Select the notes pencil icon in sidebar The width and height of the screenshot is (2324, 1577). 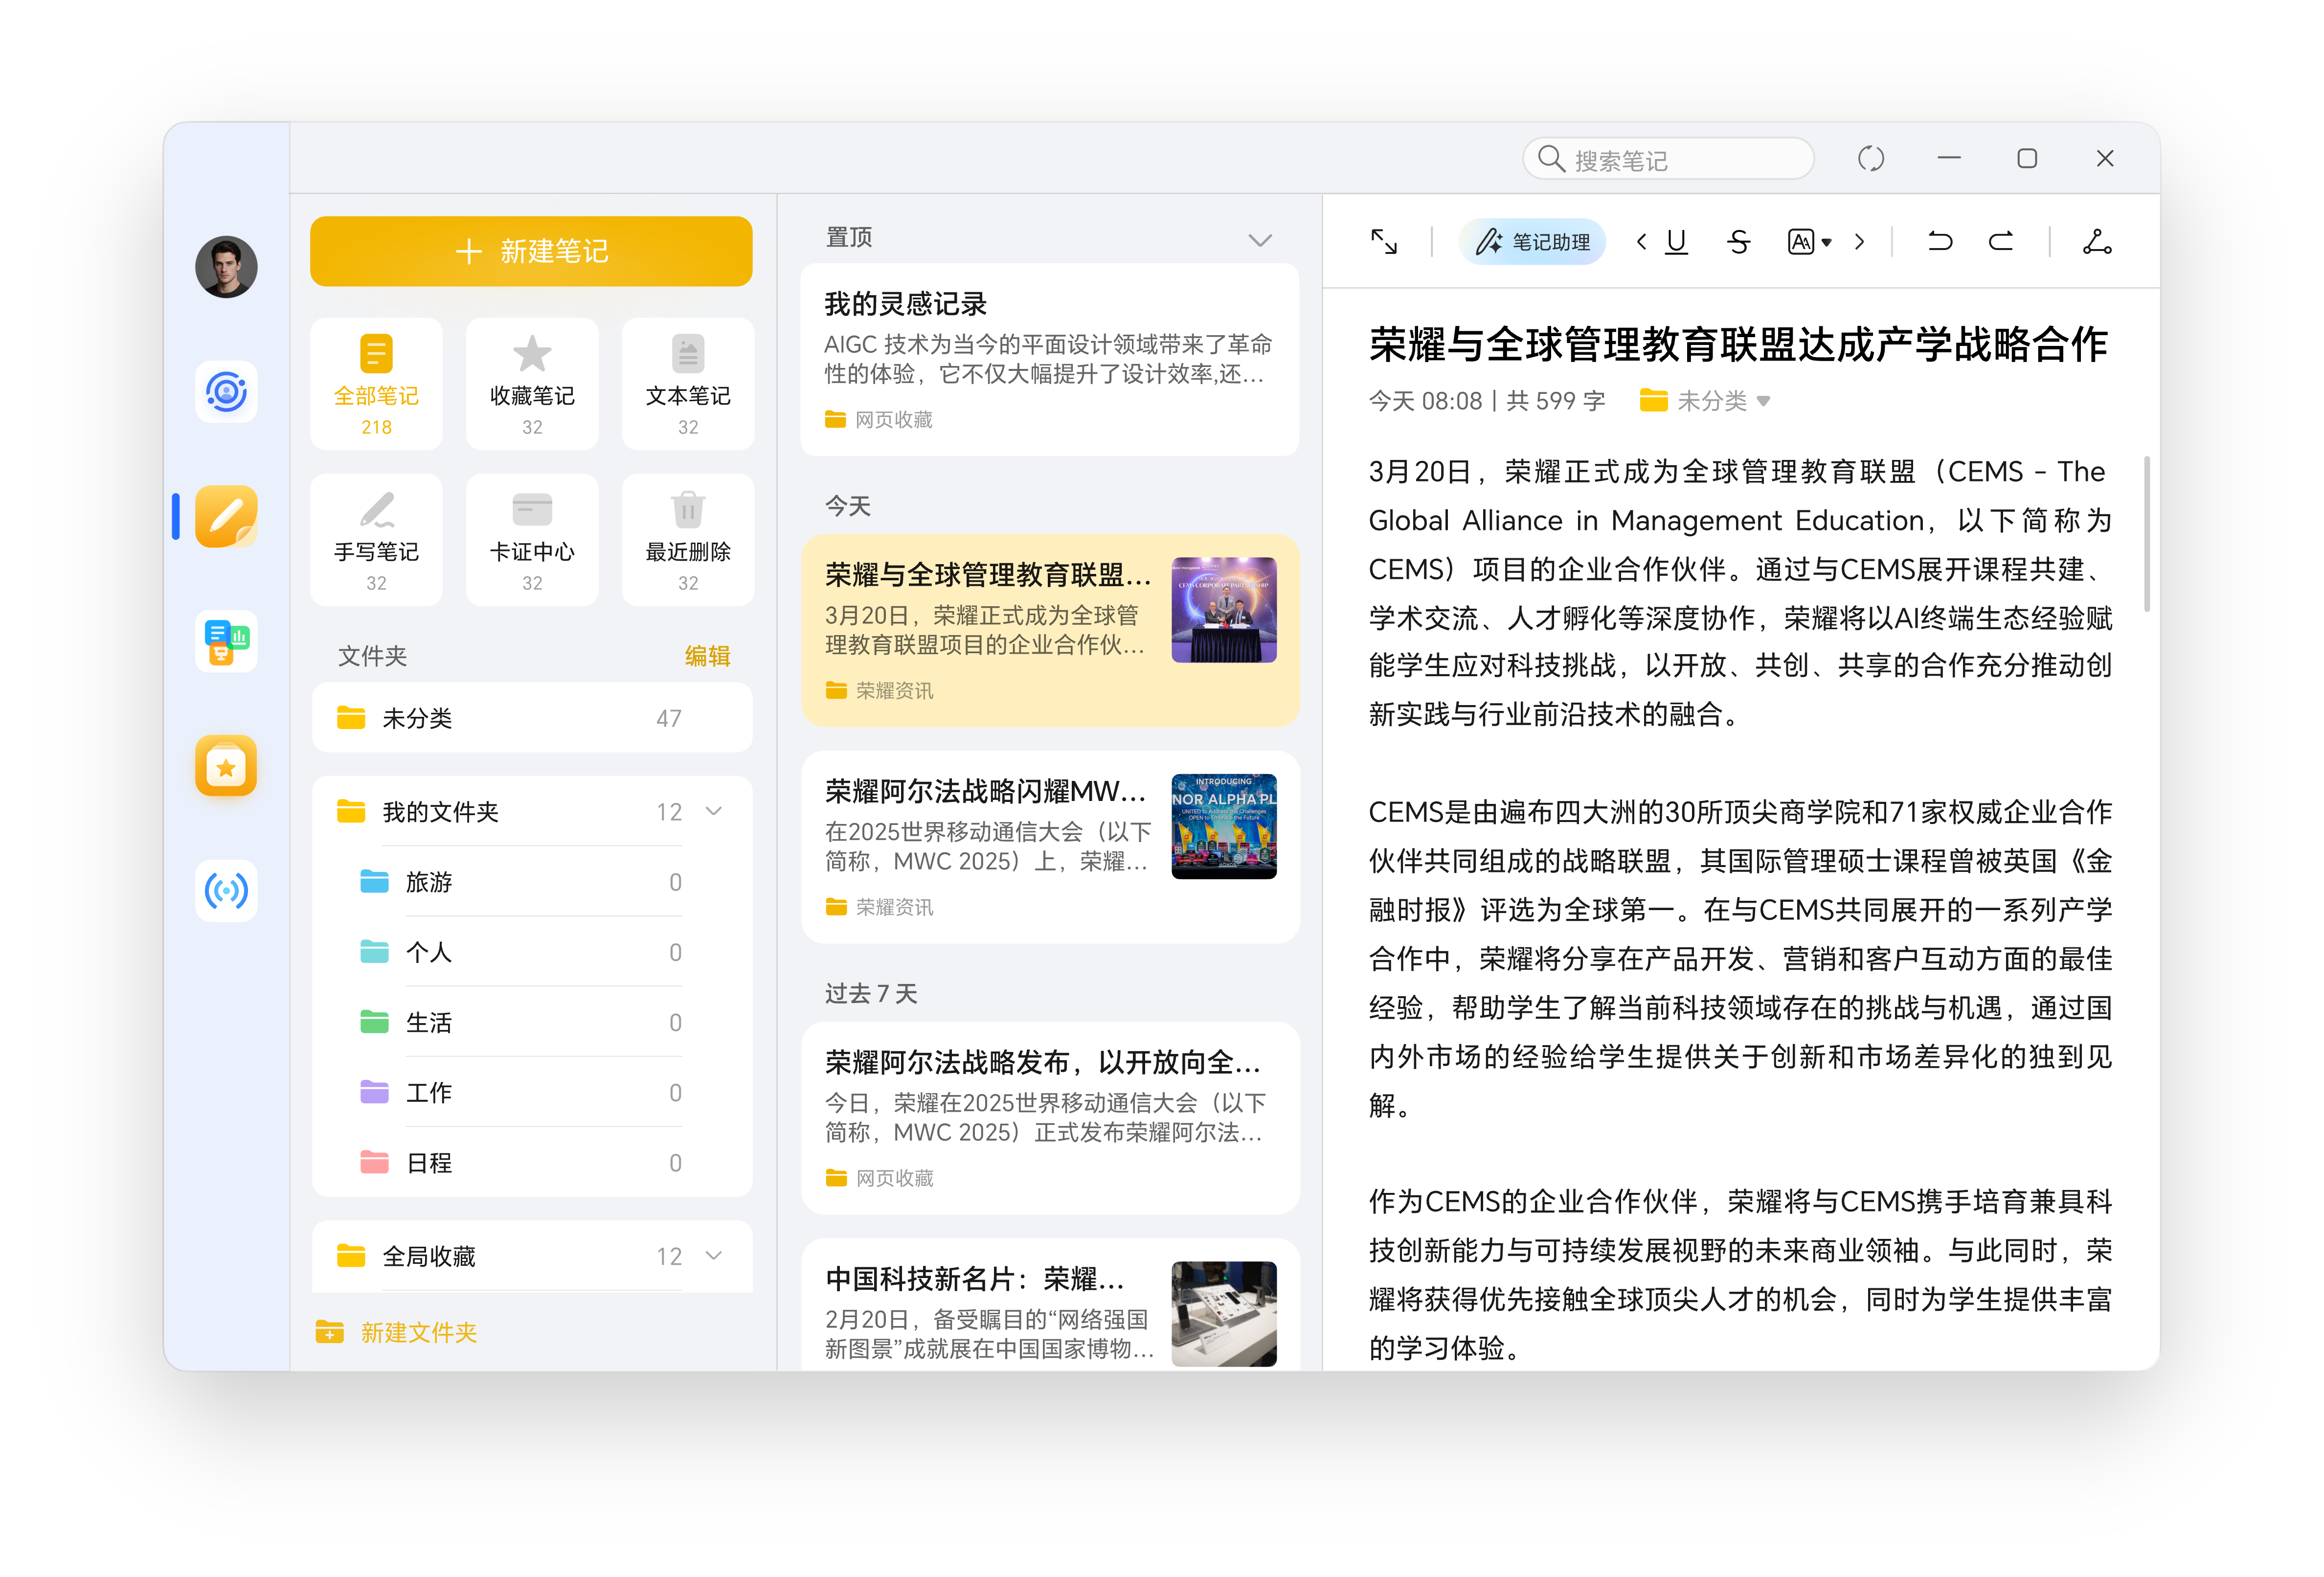click(x=226, y=516)
